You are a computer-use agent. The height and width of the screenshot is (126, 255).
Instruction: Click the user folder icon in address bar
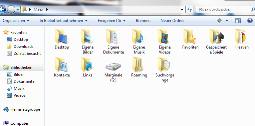tap(24, 9)
